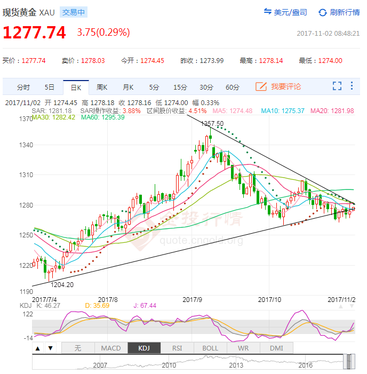The image size is (367, 374).
Task: Select the 日K daily candlestick tab
Action: click(x=76, y=87)
